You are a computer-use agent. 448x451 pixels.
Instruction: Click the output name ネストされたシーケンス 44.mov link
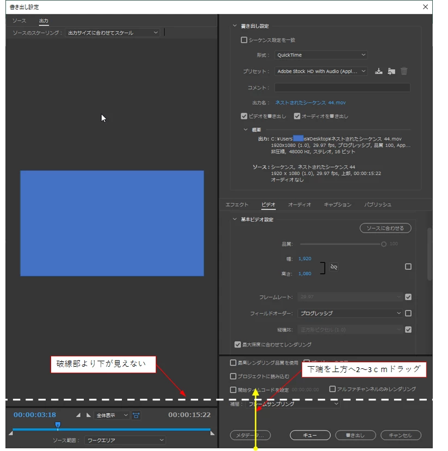coord(310,103)
